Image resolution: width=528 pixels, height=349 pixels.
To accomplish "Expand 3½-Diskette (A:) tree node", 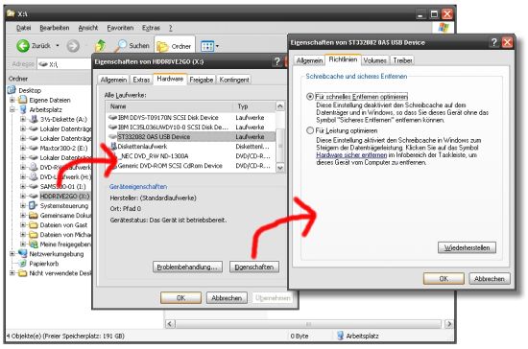I will (23, 119).
